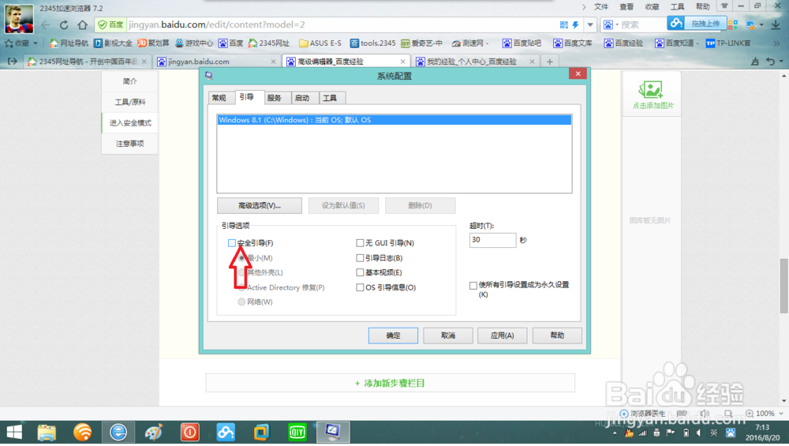Screen dimensions: 789x446
Task: Select Windows 8.1 boot entry
Action: (x=394, y=120)
